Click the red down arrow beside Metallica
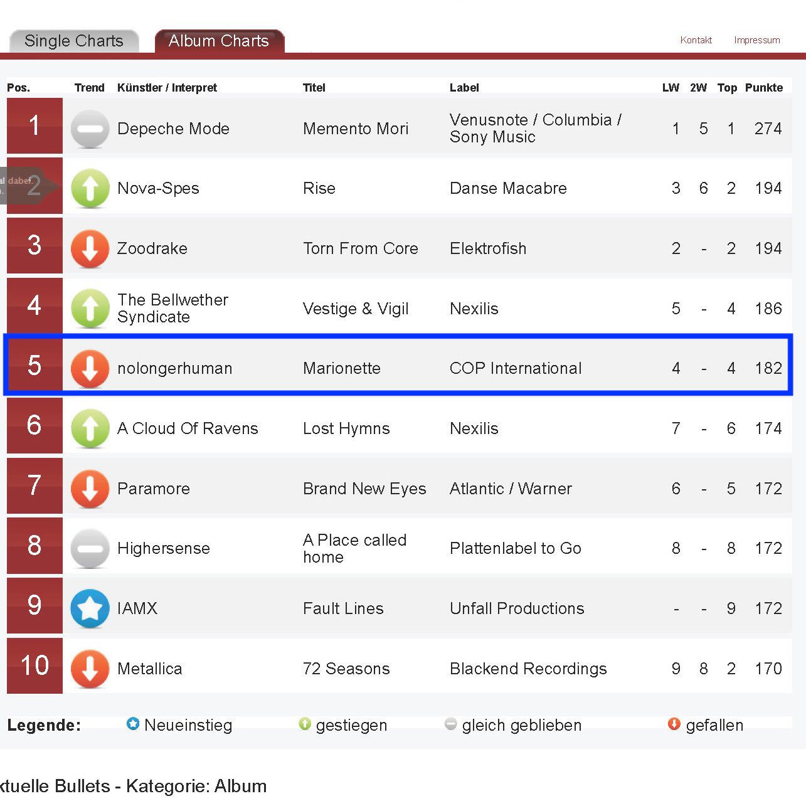806x806 pixels. 90,669
